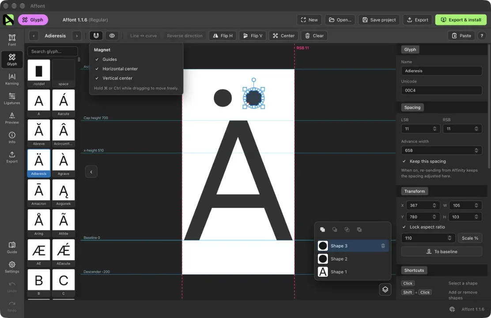The width and height of the screenshot is (491, 318).
Task: Select Shape 3 in layers list
Action: [353, 246]
